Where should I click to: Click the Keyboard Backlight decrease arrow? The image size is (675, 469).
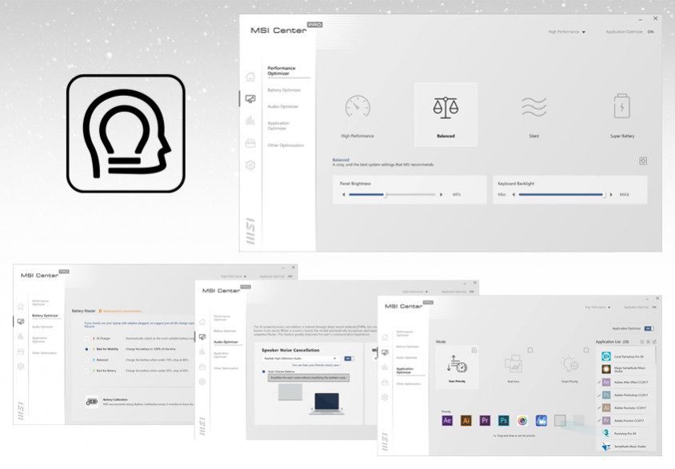point(513,195)
